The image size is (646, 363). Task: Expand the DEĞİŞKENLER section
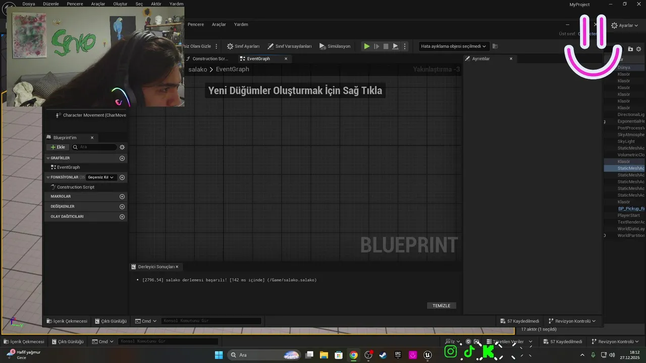(63, 207)
